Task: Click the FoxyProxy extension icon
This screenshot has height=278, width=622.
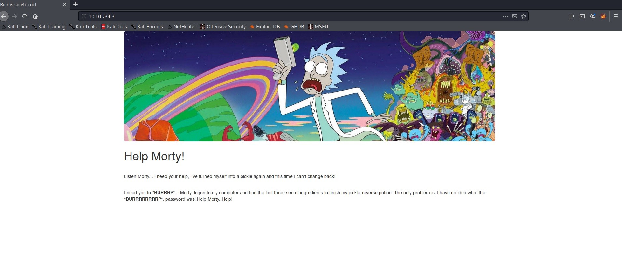Action: (x=603, y=16)
